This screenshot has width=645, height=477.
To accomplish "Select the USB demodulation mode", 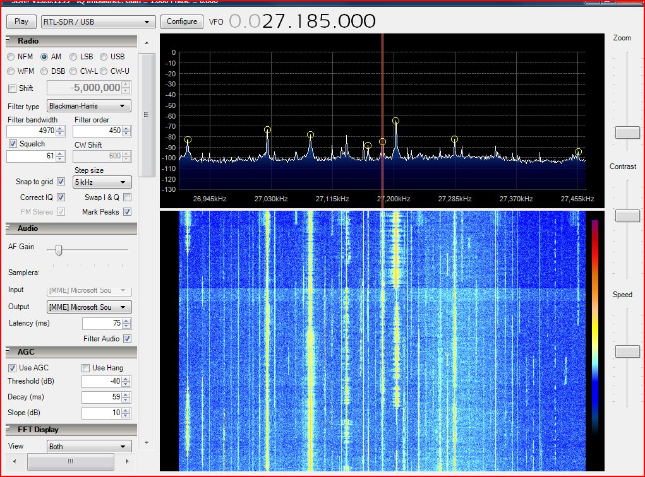I will click(x=104, y=57).
